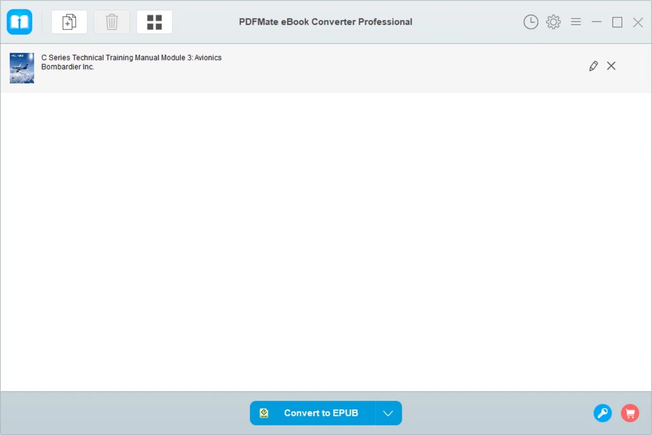Open the Add eBooks dialog
This screenshot has height=435, width=652.
coord(69,21)
